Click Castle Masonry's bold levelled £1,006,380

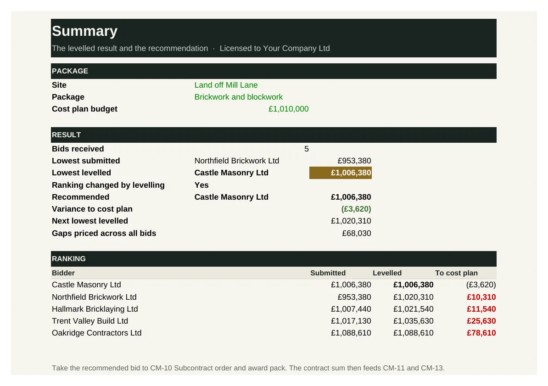(x=413, y=285)
